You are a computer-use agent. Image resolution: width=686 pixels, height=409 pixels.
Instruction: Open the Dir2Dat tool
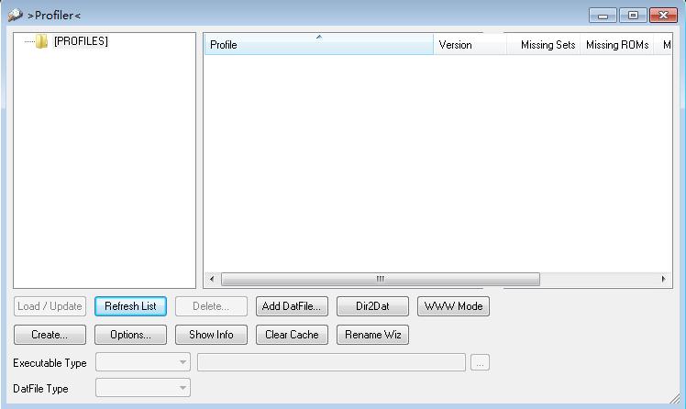372,306
